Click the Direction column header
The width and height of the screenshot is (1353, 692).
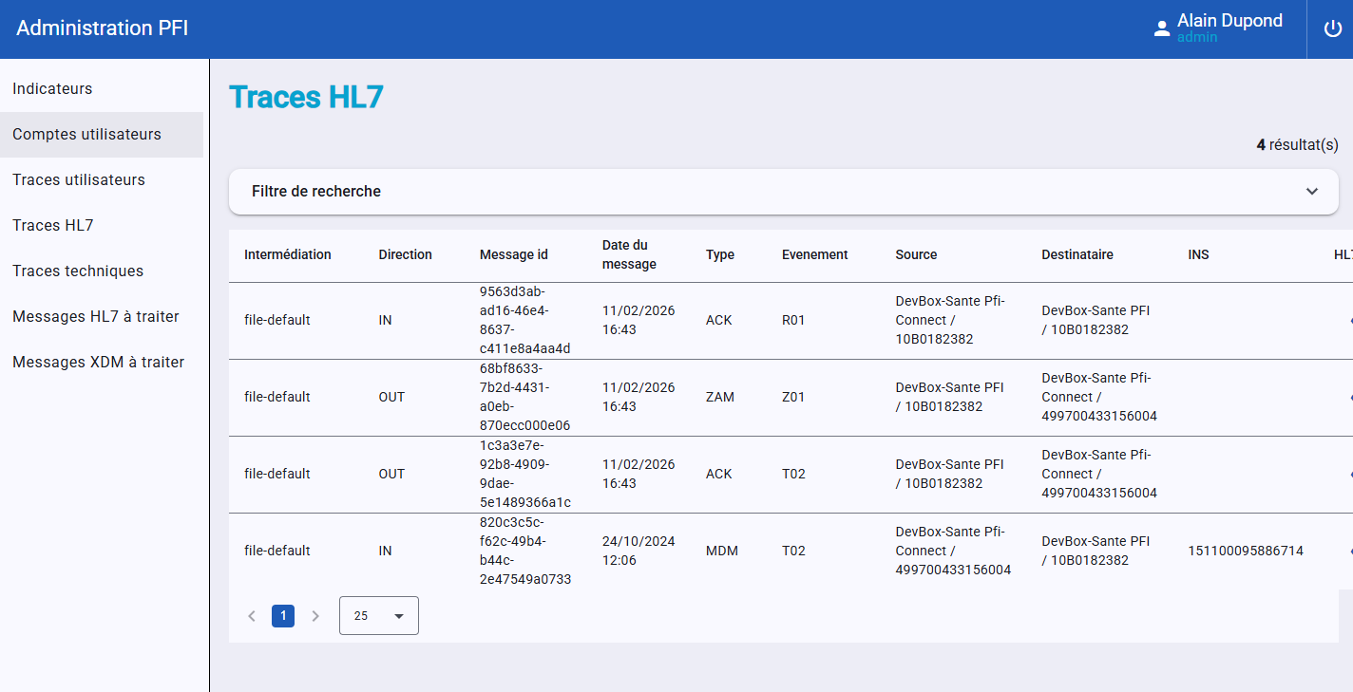click(405, 254)
